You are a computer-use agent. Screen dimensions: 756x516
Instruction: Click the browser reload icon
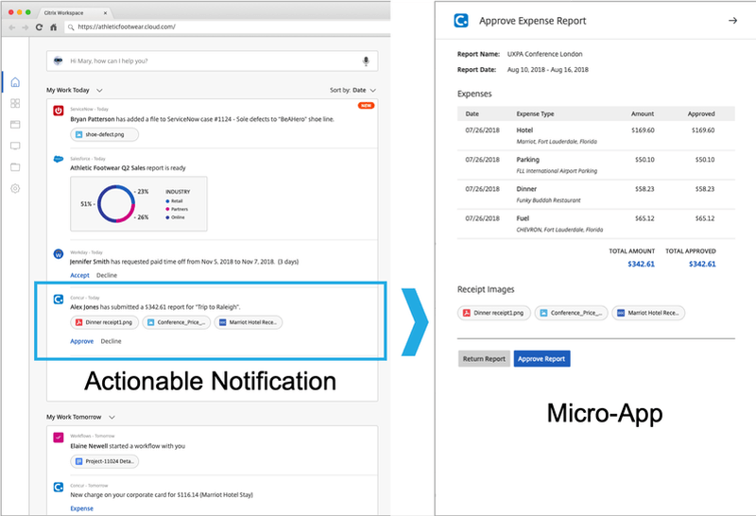coord(38,27)
